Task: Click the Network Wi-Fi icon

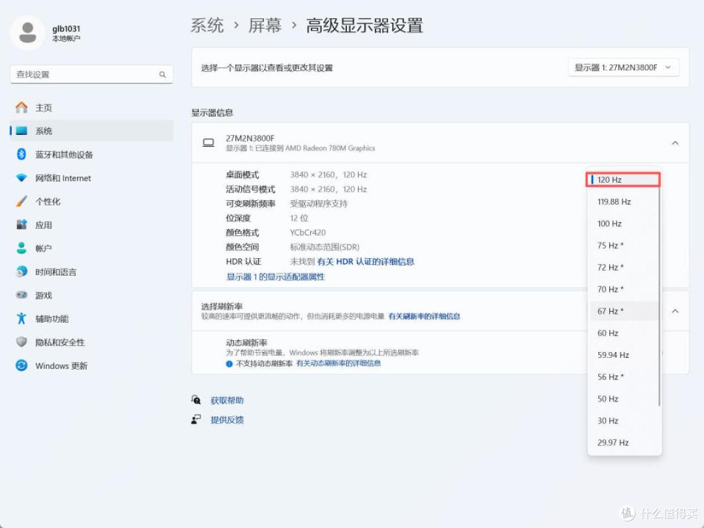Action: coord(21,178)
